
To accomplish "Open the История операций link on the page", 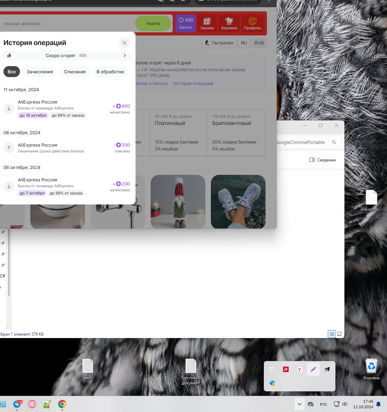I will click(x=193, y=84).
